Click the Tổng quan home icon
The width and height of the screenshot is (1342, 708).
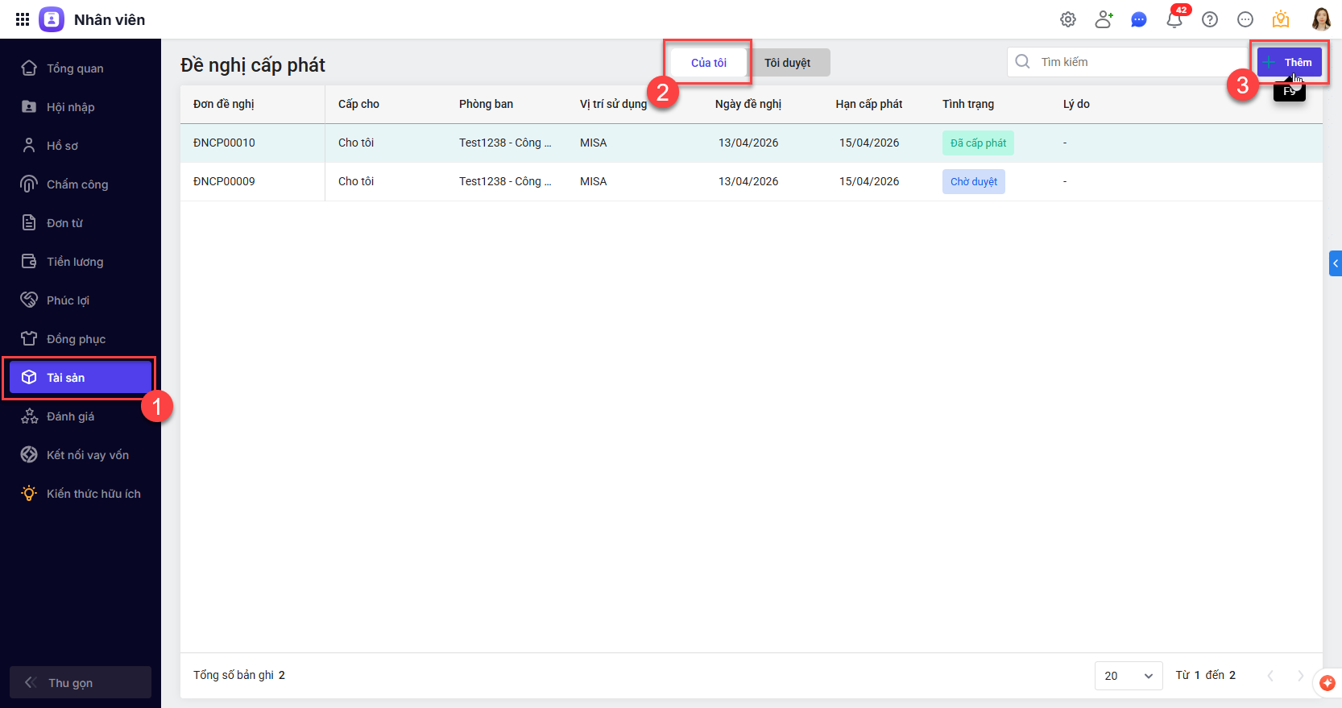pos(29,68)
